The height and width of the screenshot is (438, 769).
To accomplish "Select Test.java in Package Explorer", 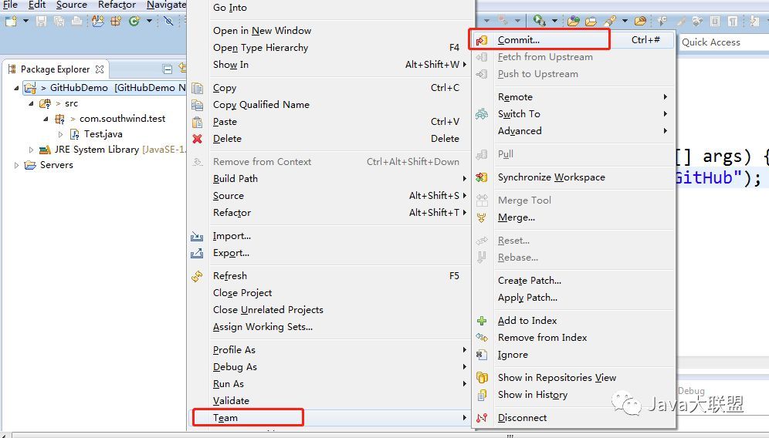I will coord(103,133).
